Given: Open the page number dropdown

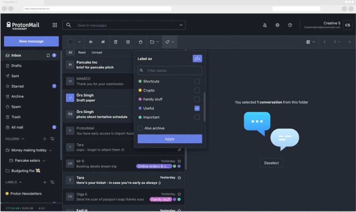Looking at the screenshot, I should point(337,42).
